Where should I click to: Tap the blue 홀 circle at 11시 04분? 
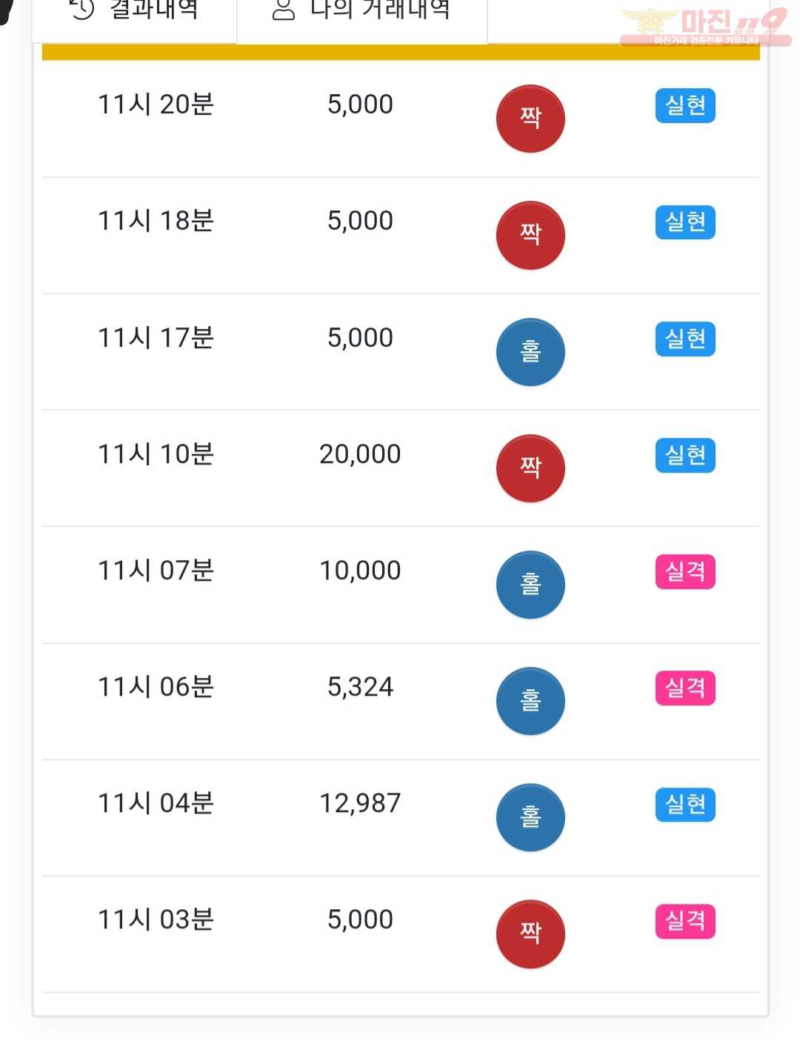(x=530, y=817)
